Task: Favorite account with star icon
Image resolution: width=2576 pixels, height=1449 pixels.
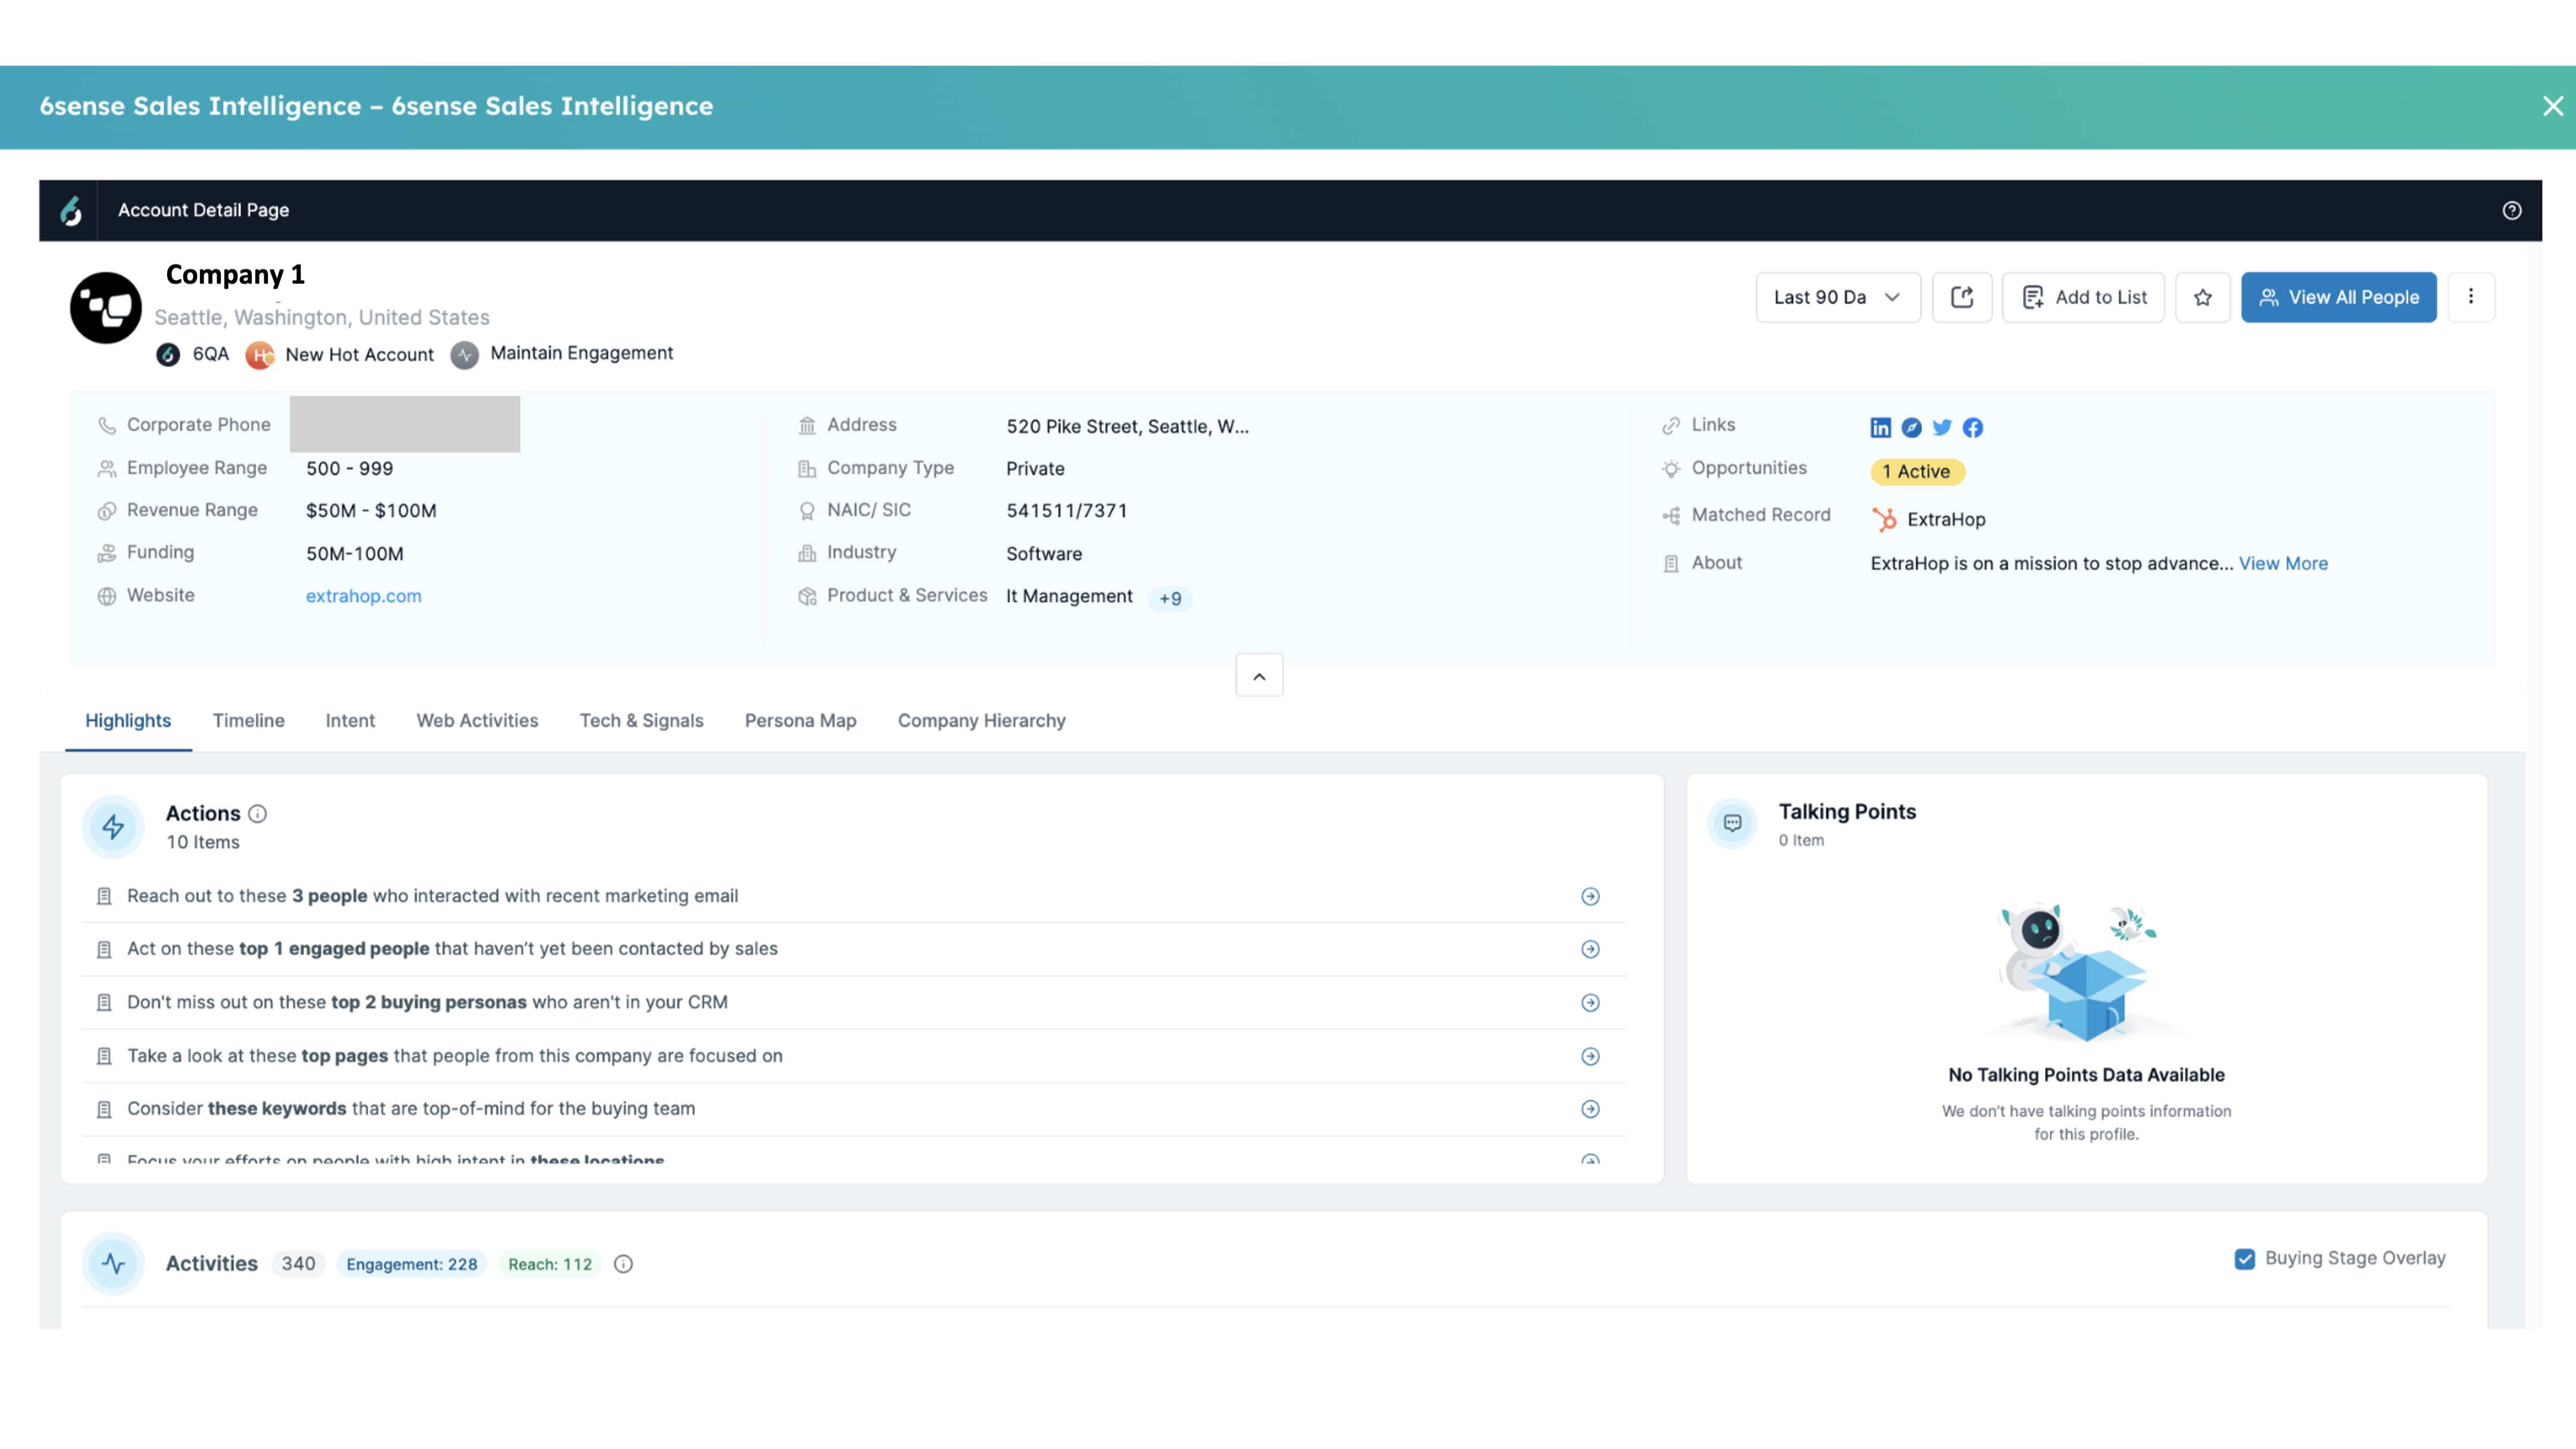Action: coord(2203,297)
